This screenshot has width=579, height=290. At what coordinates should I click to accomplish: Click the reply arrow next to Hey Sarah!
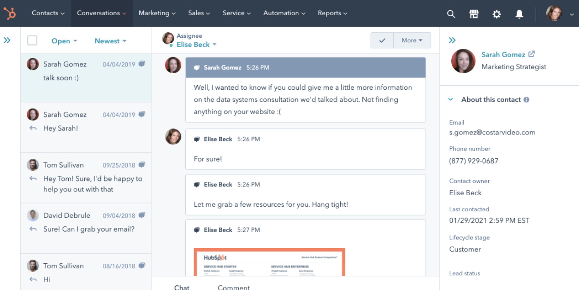click(x=33, y=128)
